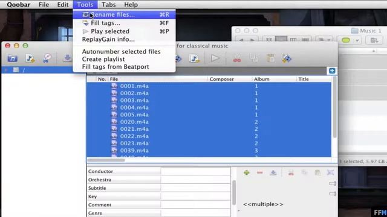The image size is (387, 217).
Task: Click the lower label icon beside artwork
Action: (x=333, y=194)
